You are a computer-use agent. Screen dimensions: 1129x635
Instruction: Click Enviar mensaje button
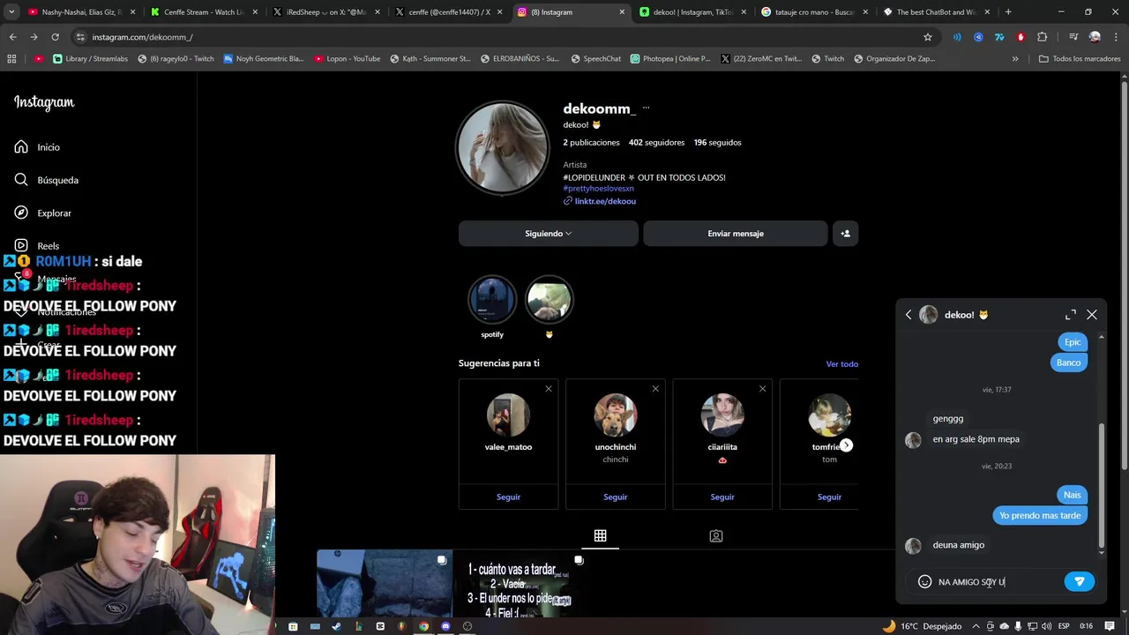coord(735,234)
